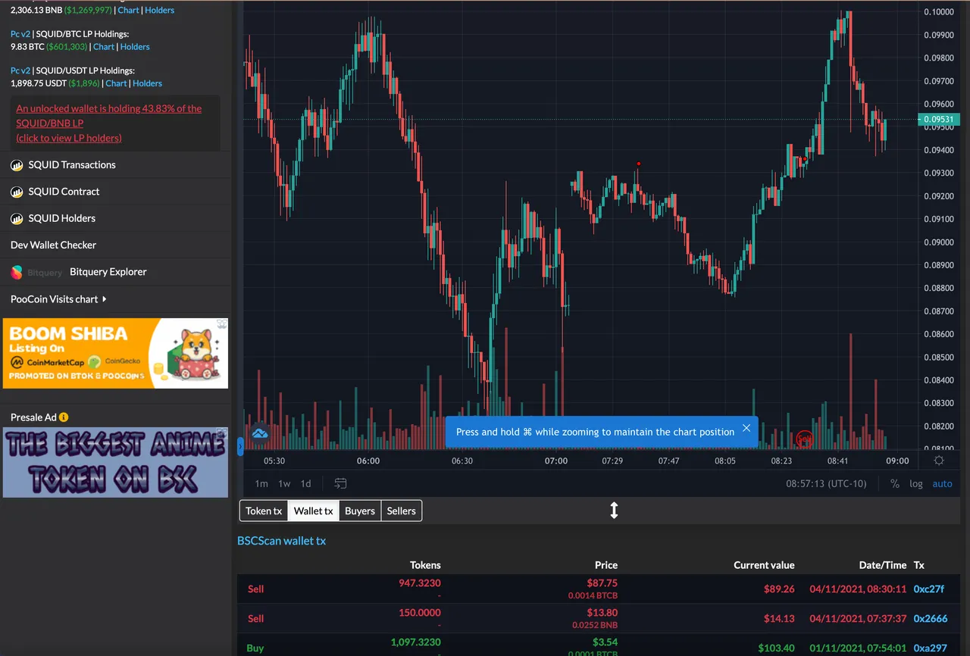Open transaction 0x2666
This screenshot has height=656, width=970.
point(931,618)
